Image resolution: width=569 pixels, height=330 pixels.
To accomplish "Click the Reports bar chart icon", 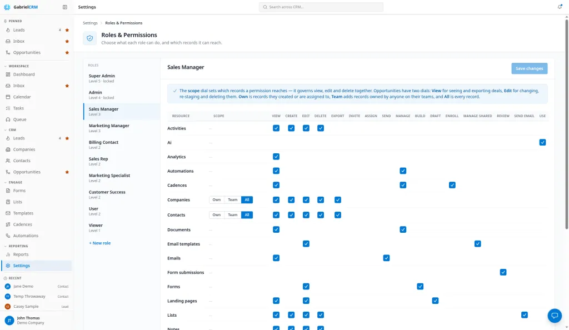I will [x=8, y=254].
